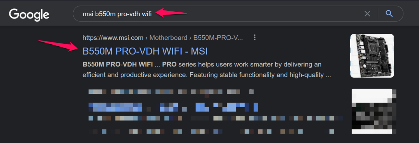419x143 pixels.
Task: Clear the search query with X icon
Action: (367, 14)
